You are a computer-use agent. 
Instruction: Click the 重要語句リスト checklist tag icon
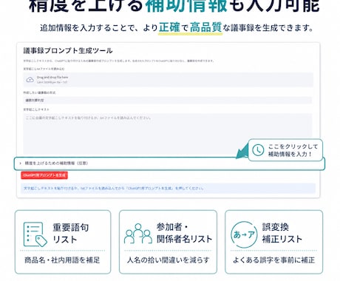[35, 234]
